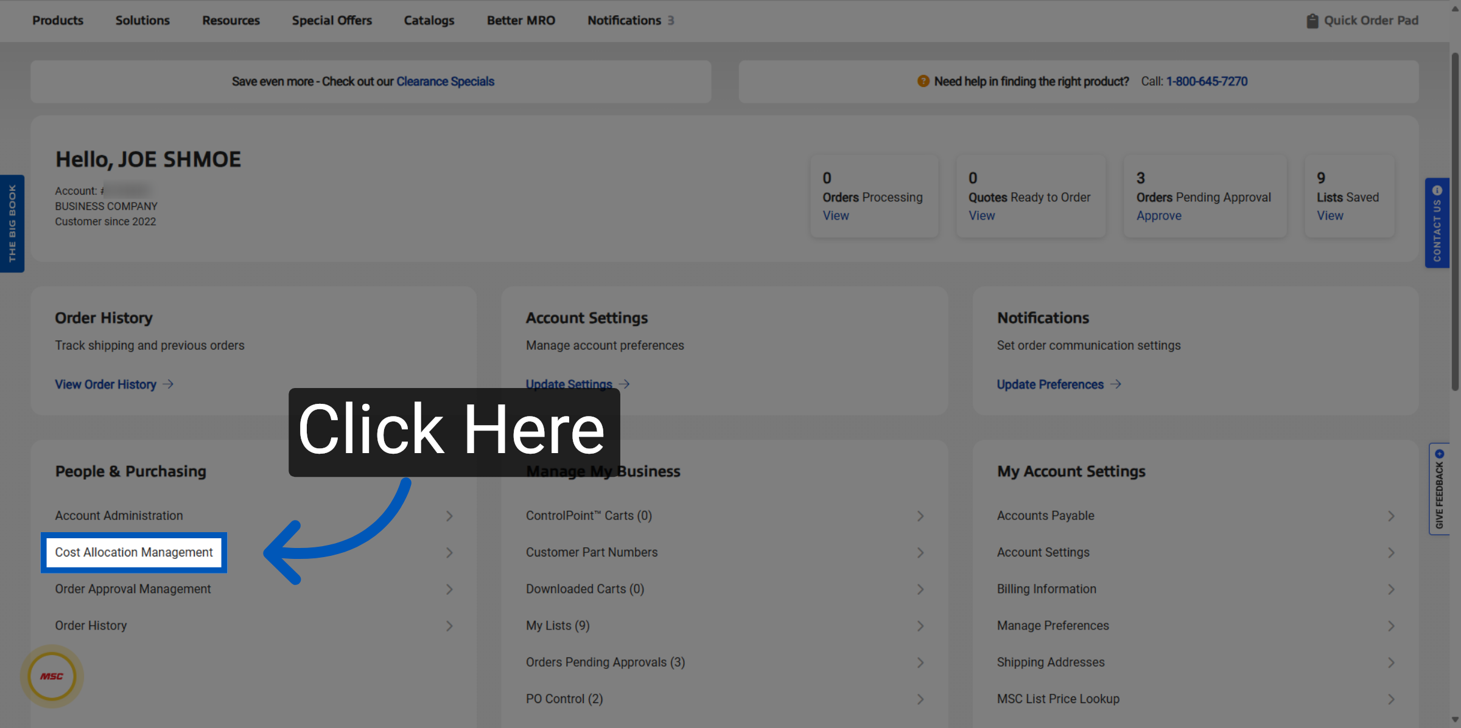Expand Cost Allocation Management row chevron
The width and height of the screenshot is (1461, 728).
pyautogui.click(x=449, y=553)
